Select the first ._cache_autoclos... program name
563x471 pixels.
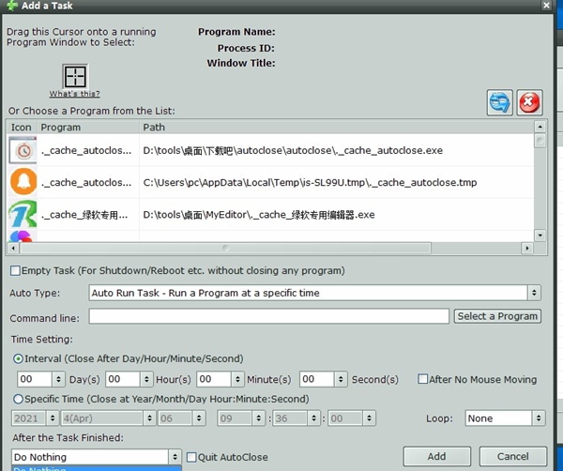pos(86,150)
